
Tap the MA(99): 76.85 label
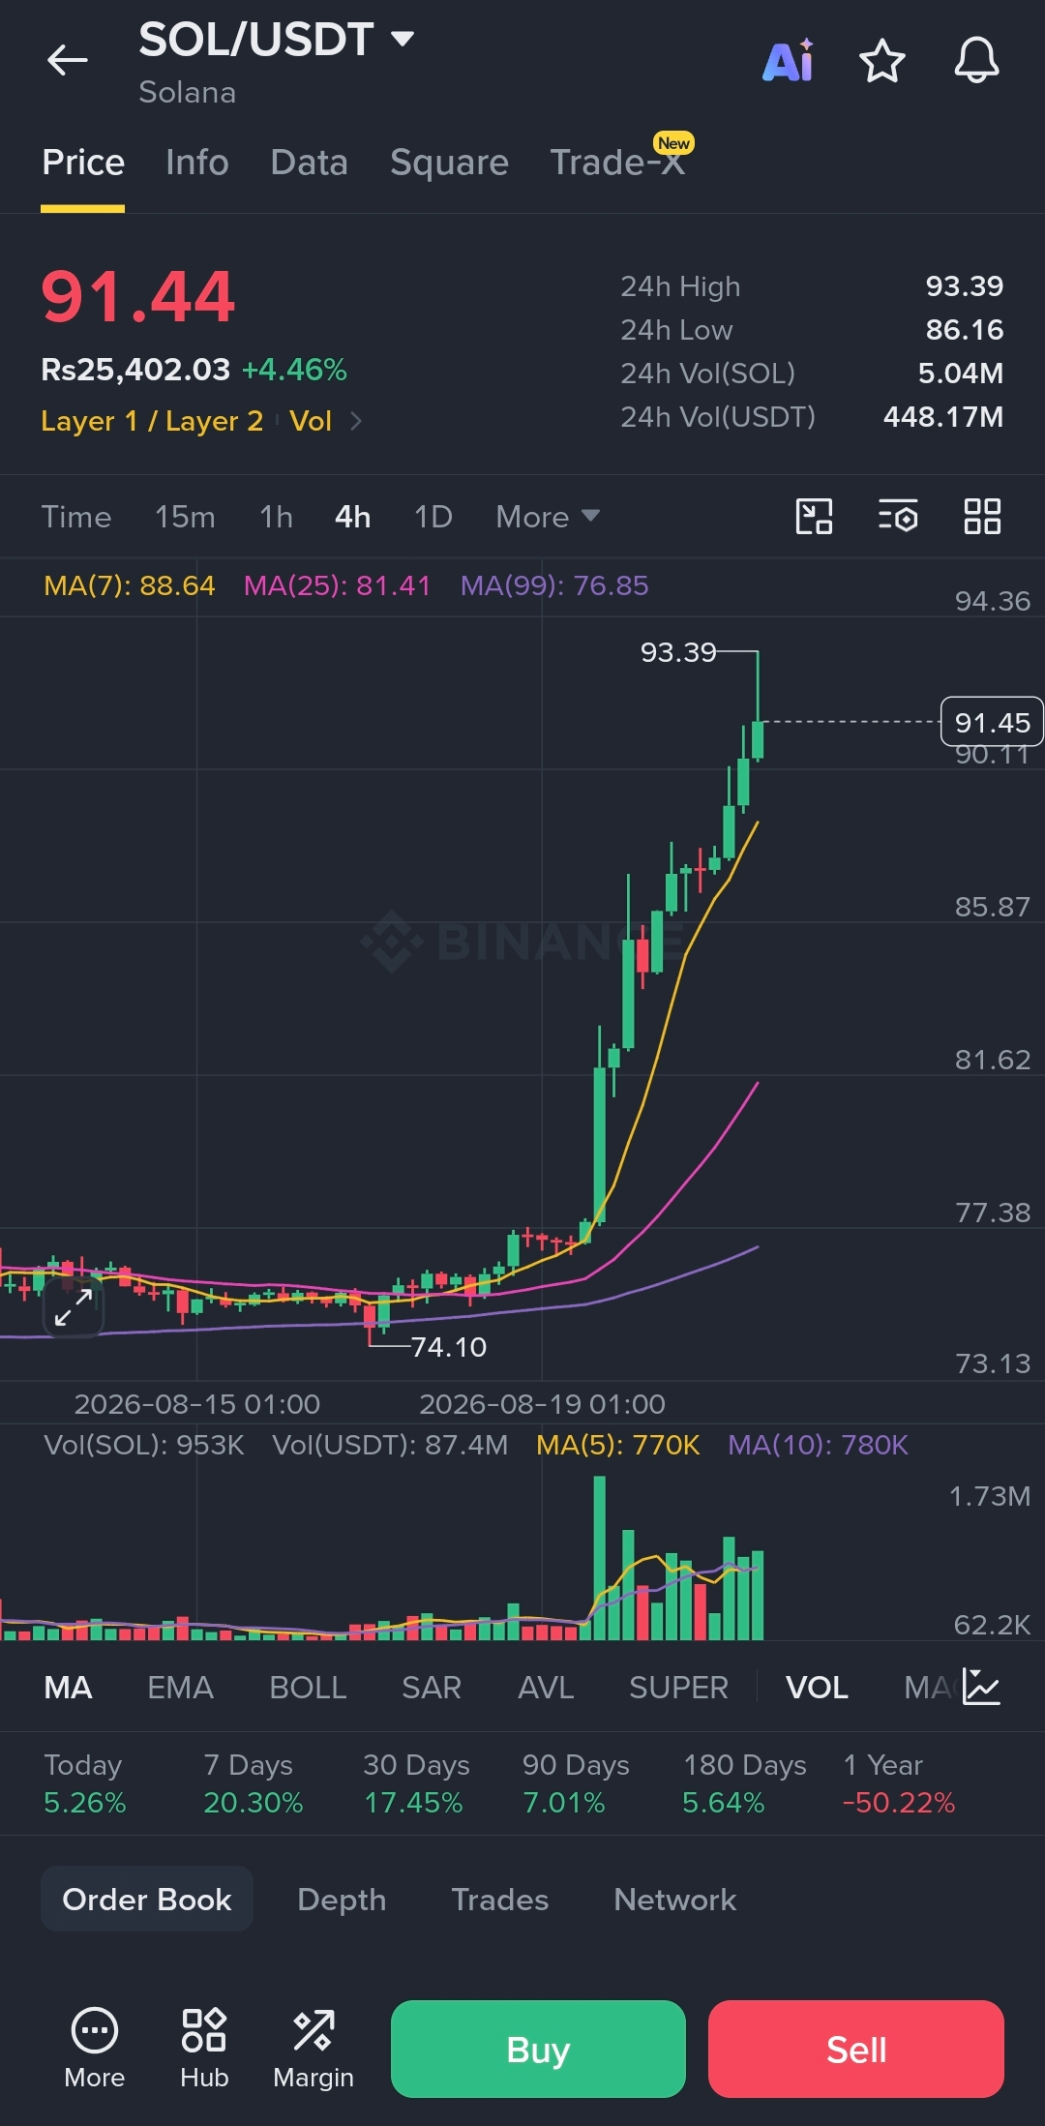(554, 585)
